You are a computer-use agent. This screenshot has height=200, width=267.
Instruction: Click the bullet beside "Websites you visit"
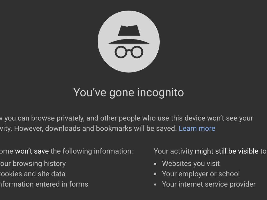[x=155, y=164]
